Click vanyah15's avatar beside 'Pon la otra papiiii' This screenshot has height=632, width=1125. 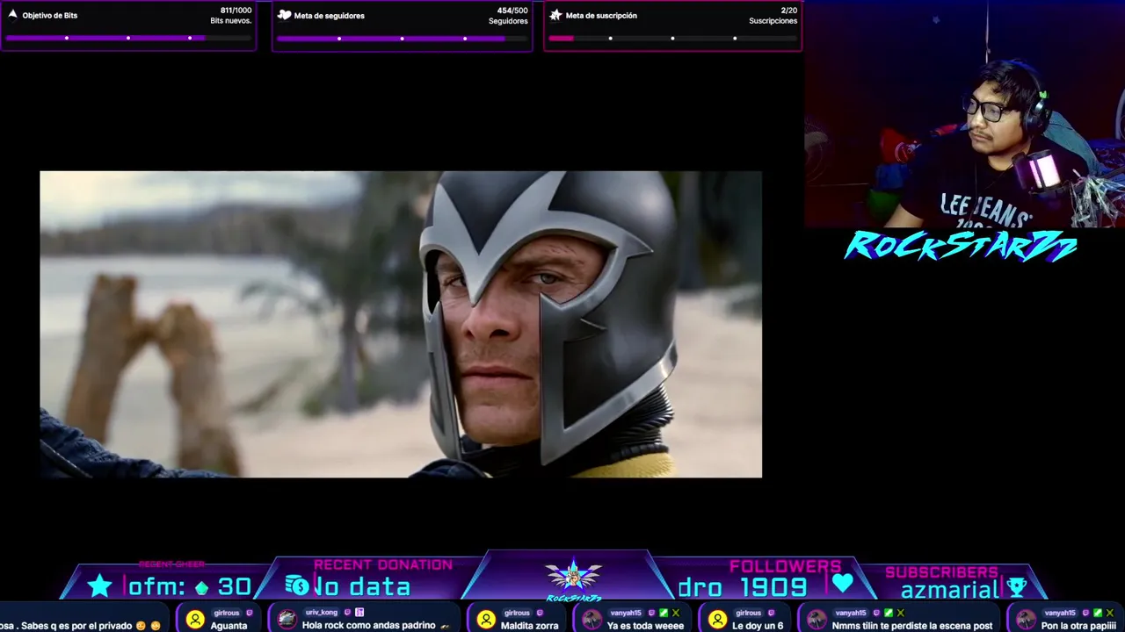[1026, 620]
